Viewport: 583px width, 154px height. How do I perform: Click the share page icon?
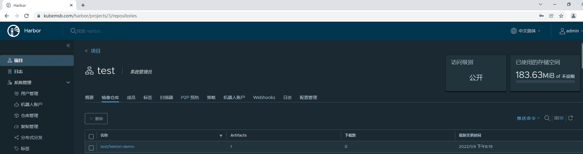coord(551,16)
